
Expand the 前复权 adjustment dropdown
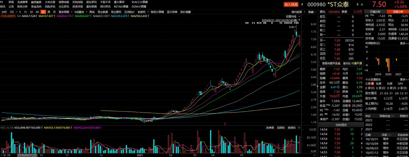pyautogui.click(x=143, y=12)
